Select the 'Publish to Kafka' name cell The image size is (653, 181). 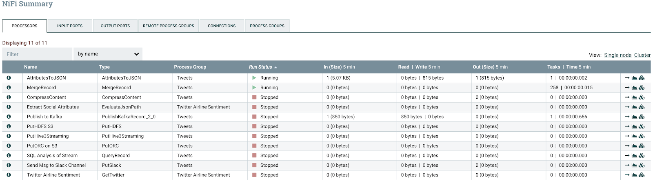[44, 117]
